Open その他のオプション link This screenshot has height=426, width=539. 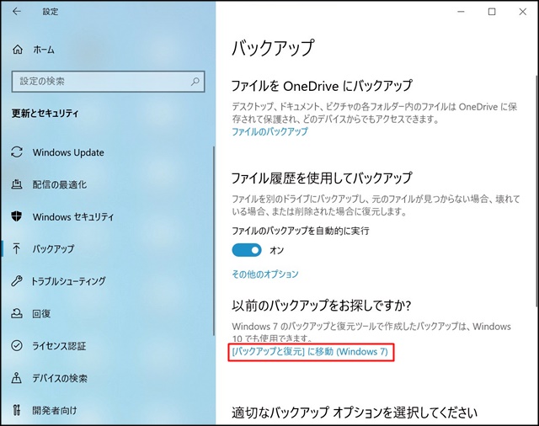[265, 274]
